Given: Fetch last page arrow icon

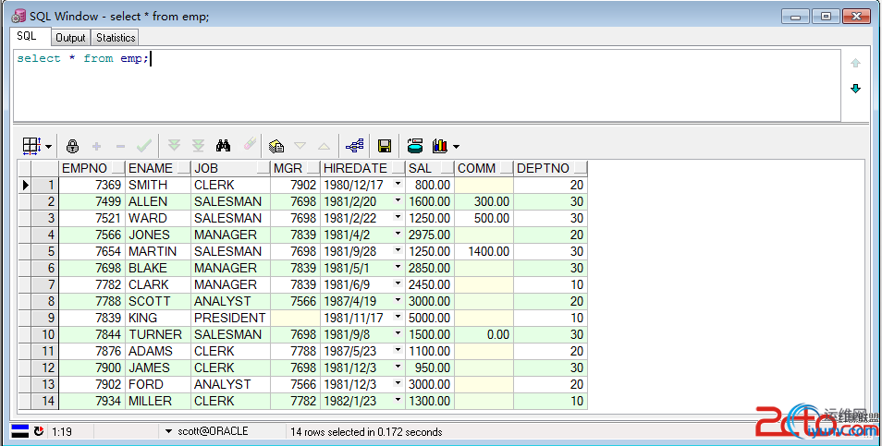Looking at the screenshot, I should (199, 146).
